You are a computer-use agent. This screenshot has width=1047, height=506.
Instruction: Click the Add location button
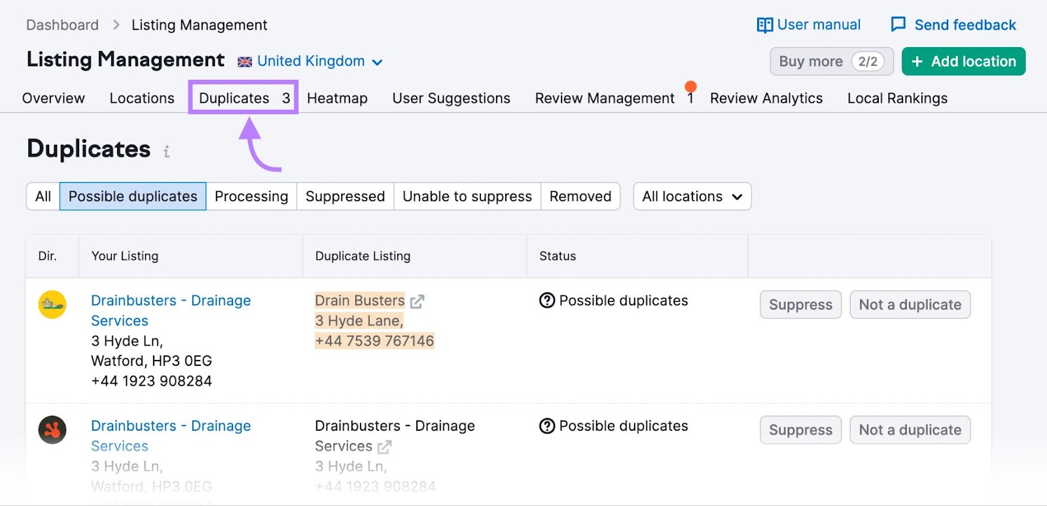tap(963, 62)
